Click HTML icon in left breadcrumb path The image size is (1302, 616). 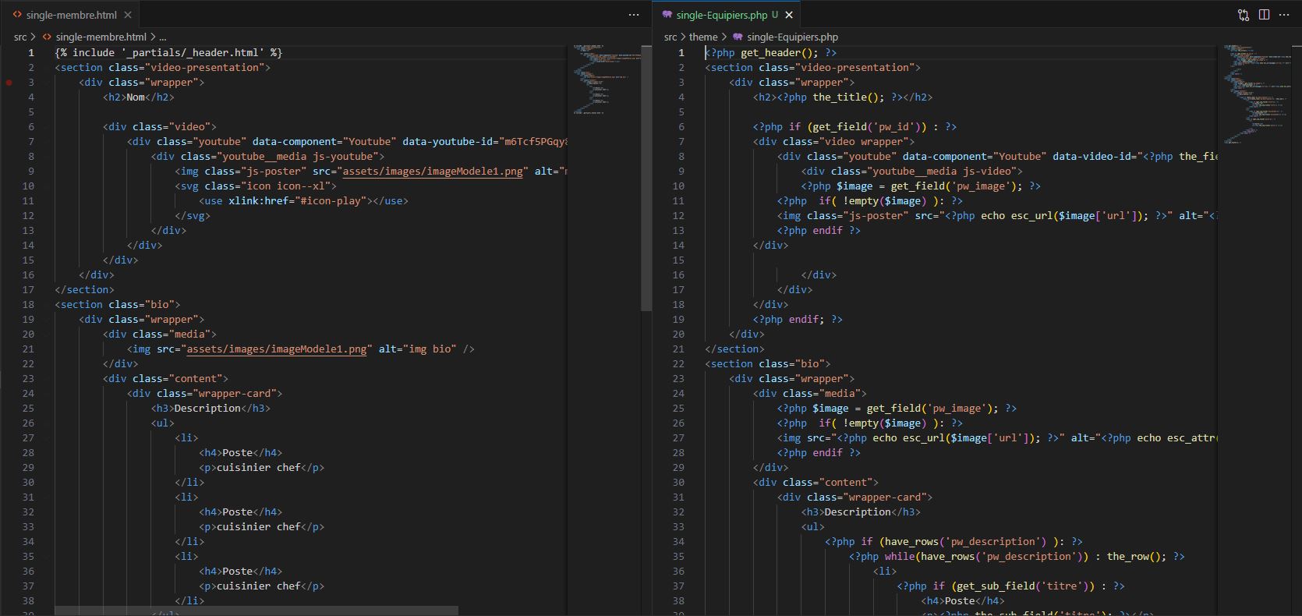[x=48, y=37]
